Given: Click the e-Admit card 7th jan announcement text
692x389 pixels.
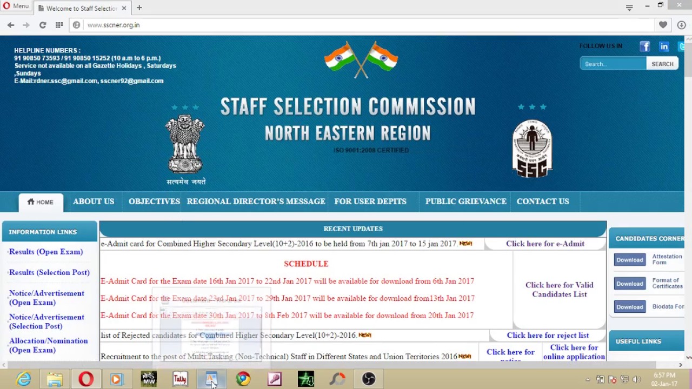Looking at the screenshot, I should (279, 244).
